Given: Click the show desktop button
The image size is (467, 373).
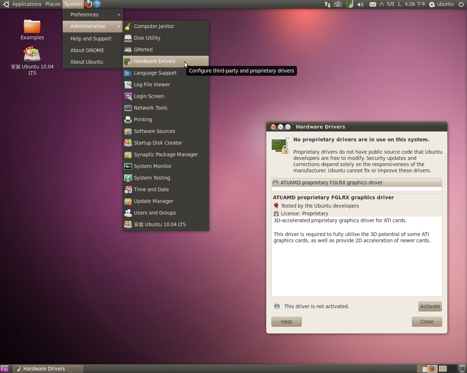Looking at the screenshot, I should tap(4, 369).
